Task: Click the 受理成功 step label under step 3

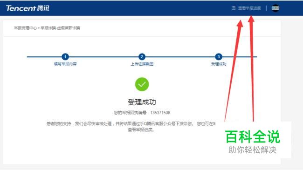Action: (219, 64)
